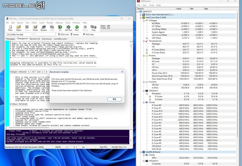
Task: Click the Value column header
Action: (182, 9)
